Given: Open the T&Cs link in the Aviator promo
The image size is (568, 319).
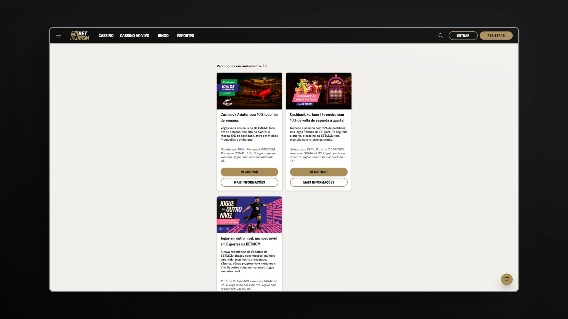Looking at the screenshot, I should click(x=241, y=149).
